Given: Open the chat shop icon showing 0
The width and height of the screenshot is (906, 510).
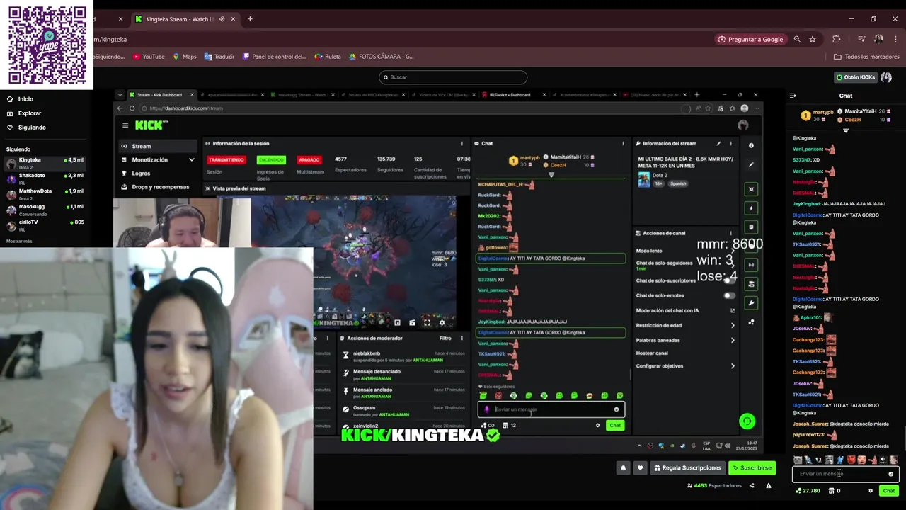Looking at the screenshot, I should click(835, 491).
